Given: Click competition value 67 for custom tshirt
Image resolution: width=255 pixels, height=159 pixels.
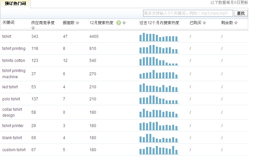Looking at the screenshot, I should [x=34, y=150].
